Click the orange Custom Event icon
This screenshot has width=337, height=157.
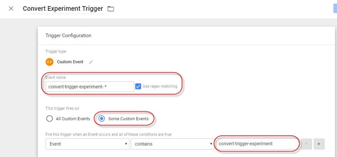(50, 62)
